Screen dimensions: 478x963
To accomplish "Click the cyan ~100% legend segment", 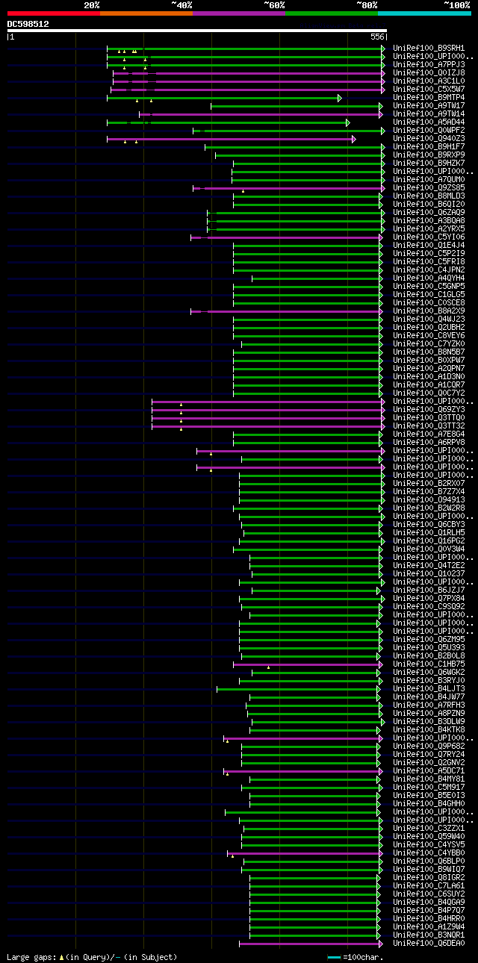I will click(x=423, y=13).
